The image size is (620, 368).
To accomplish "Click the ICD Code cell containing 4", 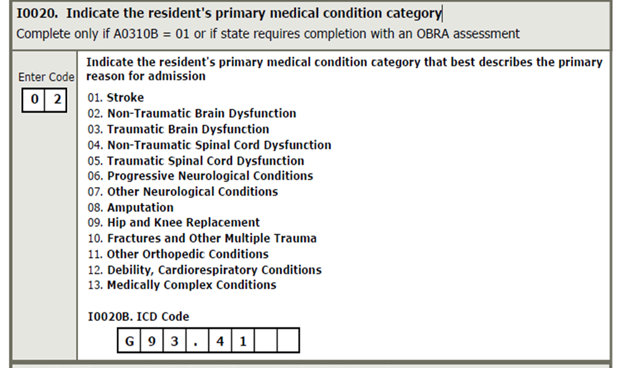I will (x=220, y=340).
